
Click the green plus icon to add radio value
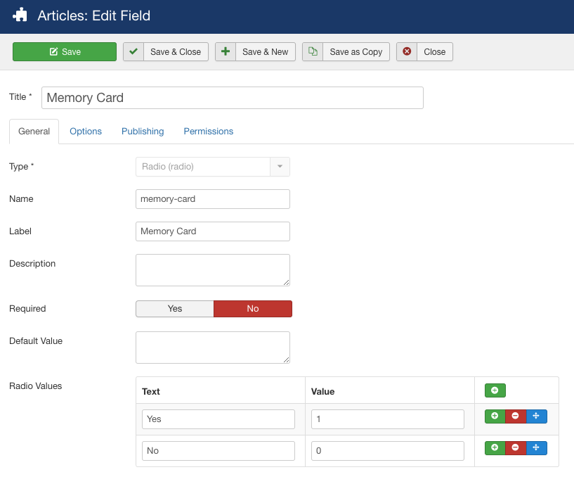click(x=495, y=390)
